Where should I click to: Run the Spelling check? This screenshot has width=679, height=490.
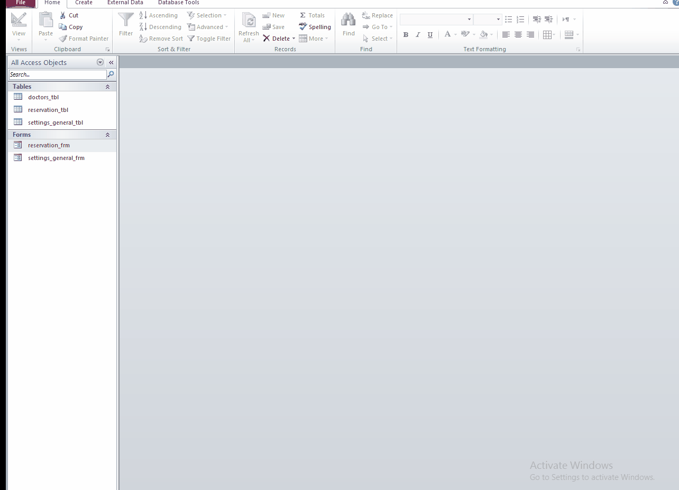tap(315, 27)
